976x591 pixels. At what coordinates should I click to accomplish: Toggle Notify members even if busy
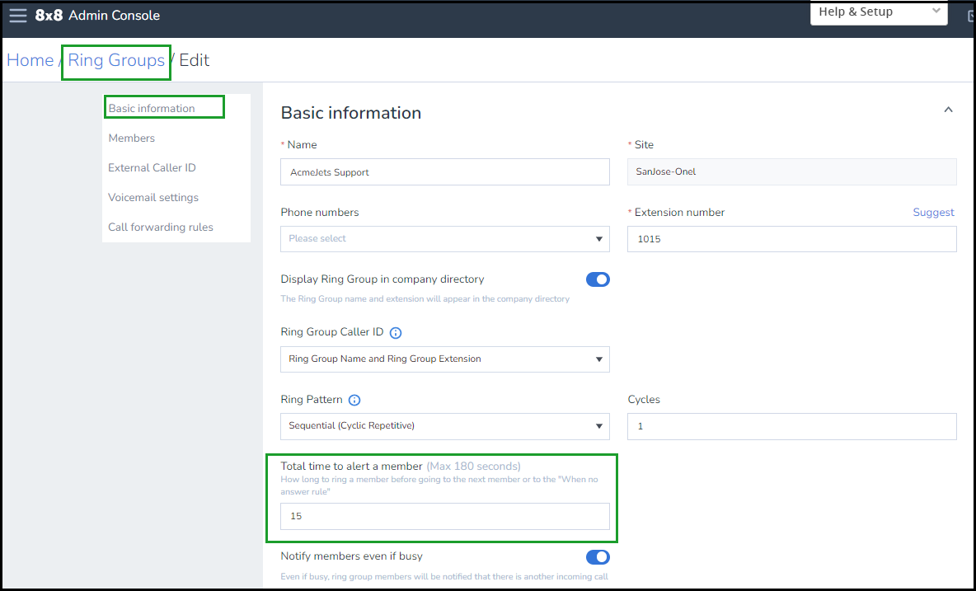click(598, 556)
